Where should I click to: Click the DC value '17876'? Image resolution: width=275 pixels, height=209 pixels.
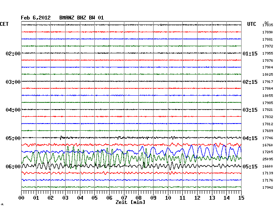pos(268,60)
